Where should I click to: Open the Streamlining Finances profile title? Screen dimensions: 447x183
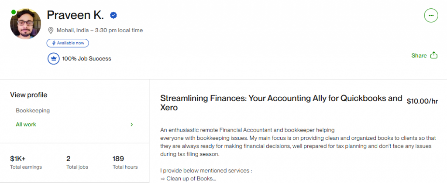click(x=281, y=103)
